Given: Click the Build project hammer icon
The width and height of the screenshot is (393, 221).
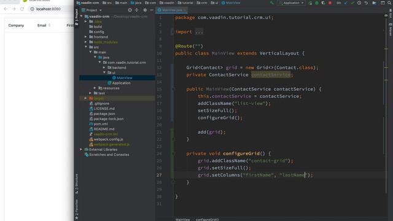Looking at the screenshot, I should (x=272, y=2).
